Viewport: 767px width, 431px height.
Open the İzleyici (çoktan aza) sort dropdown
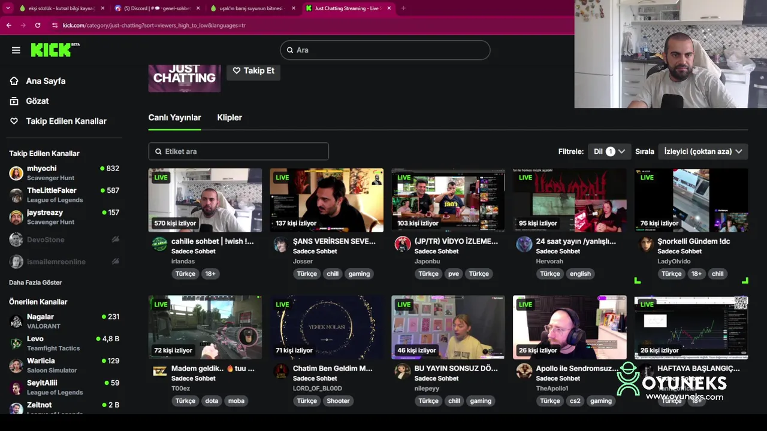[703, 151]
